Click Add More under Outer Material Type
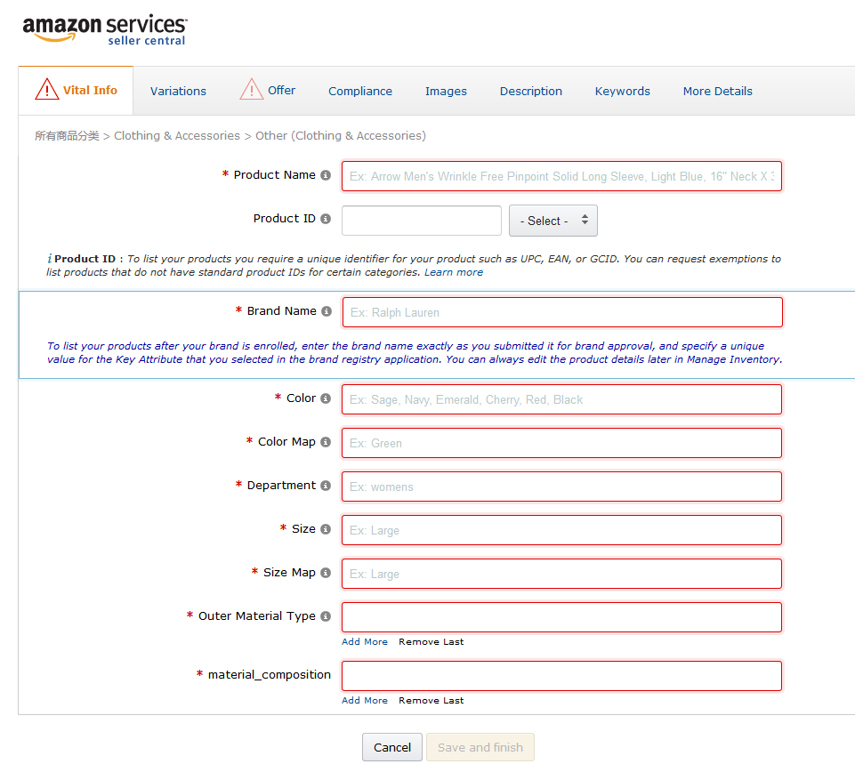 tap(365, 641)
